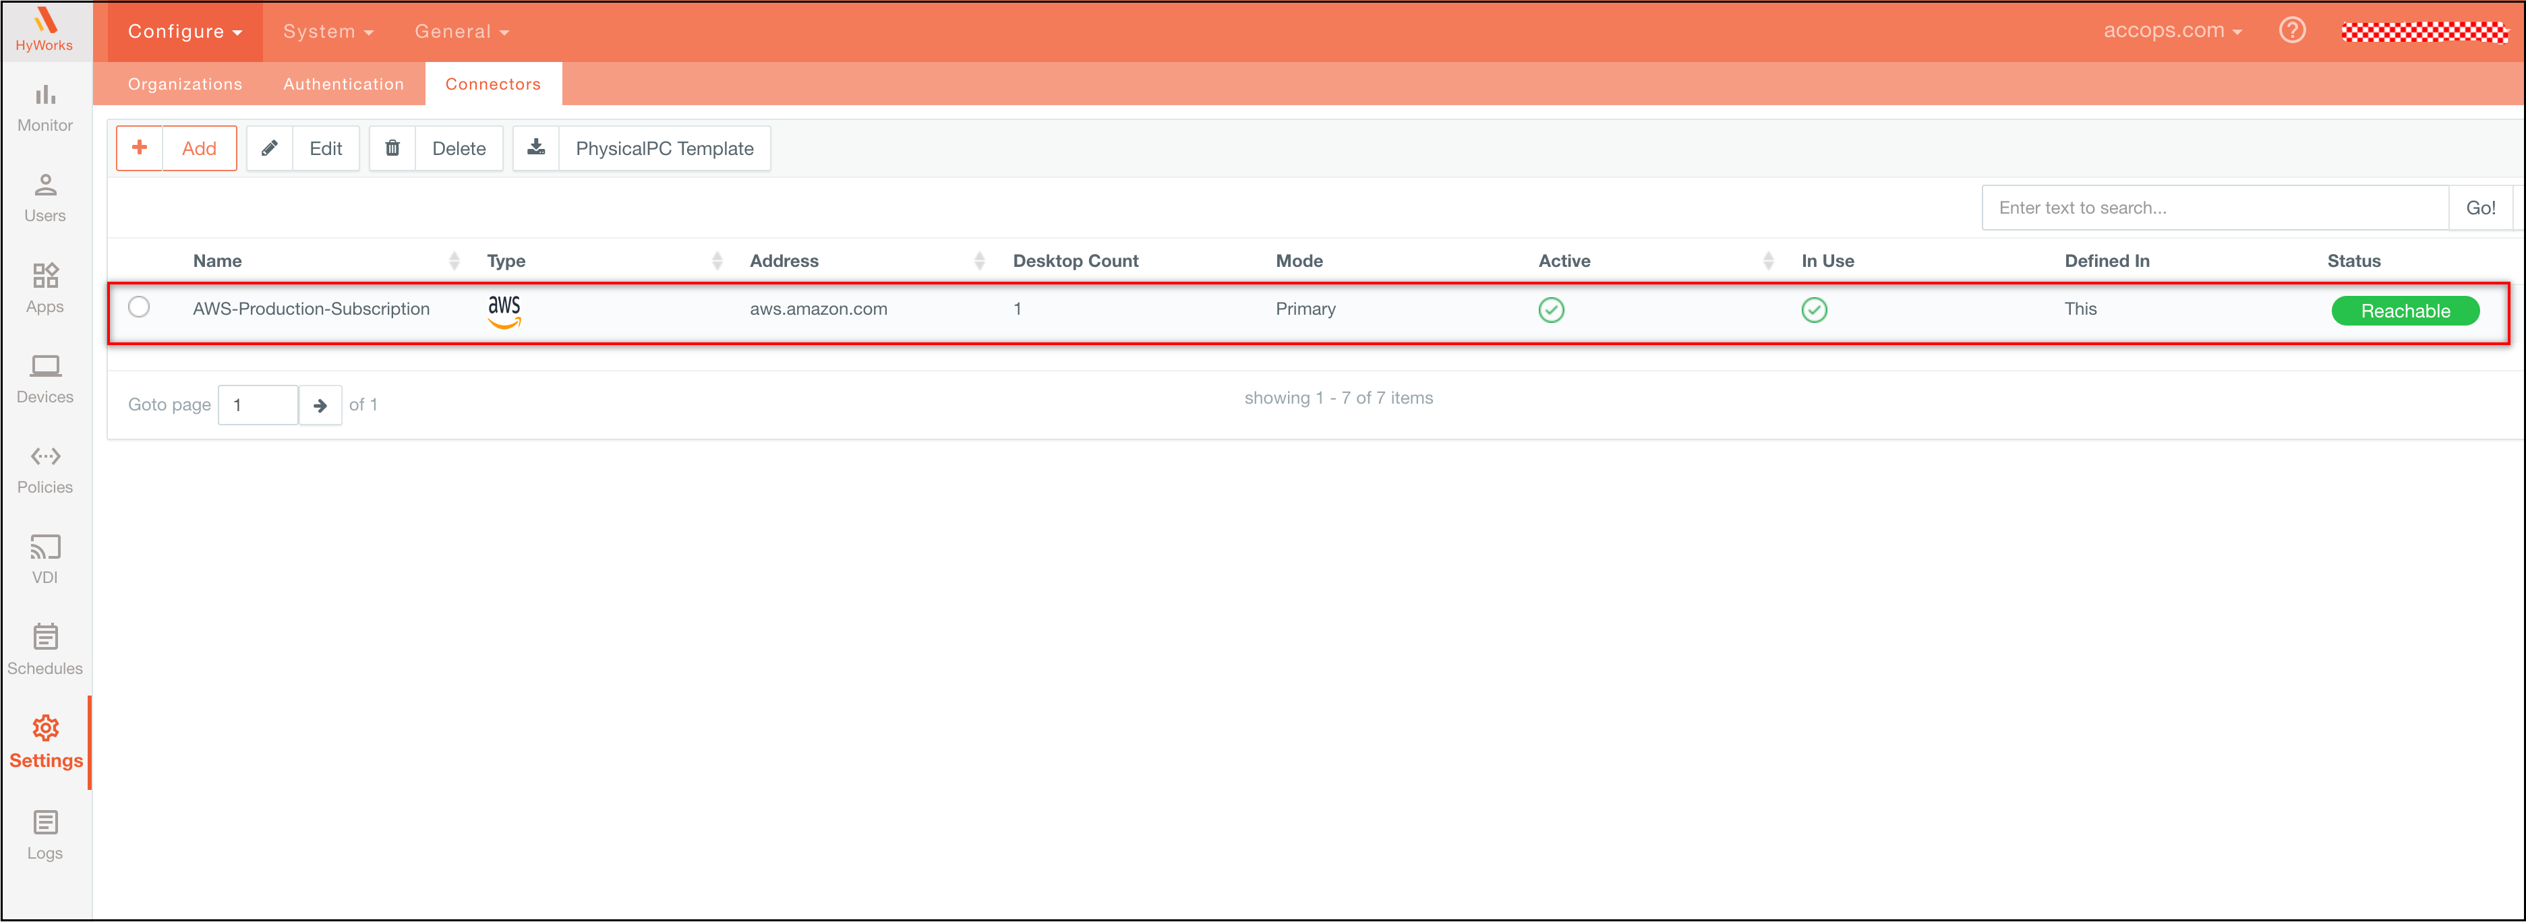Image resolution: width=2526 pixels, height=922 pixels.
Task: Focus the Enter text to search field
Action: point(2215,208)
